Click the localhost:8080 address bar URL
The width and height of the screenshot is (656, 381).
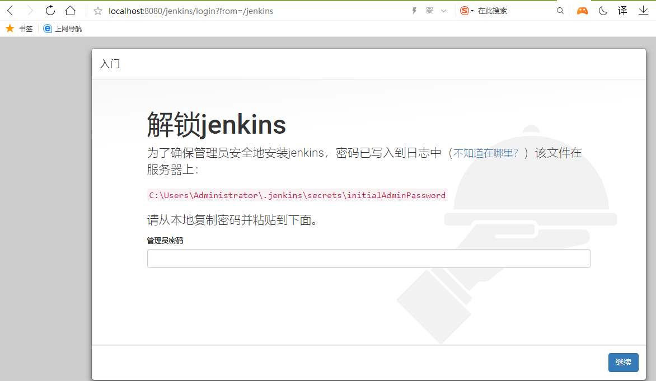[191, 11]
